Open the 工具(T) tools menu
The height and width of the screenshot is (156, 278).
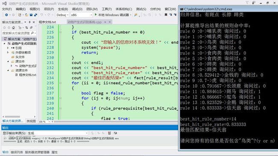coord(106,9)
